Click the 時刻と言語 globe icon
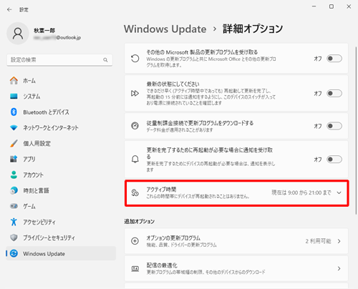 [x=14, y=190]
